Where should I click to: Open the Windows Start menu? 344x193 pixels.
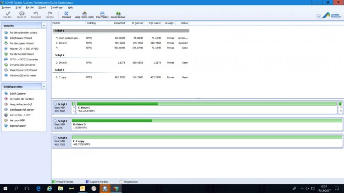(x=6, y=188)
